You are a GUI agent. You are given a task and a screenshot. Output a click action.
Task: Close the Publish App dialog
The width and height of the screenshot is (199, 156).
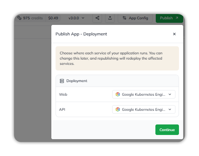coord(174,34)
